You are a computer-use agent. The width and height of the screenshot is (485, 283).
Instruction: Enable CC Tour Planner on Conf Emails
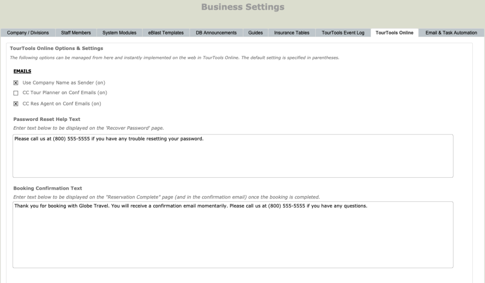coord(15,93)
